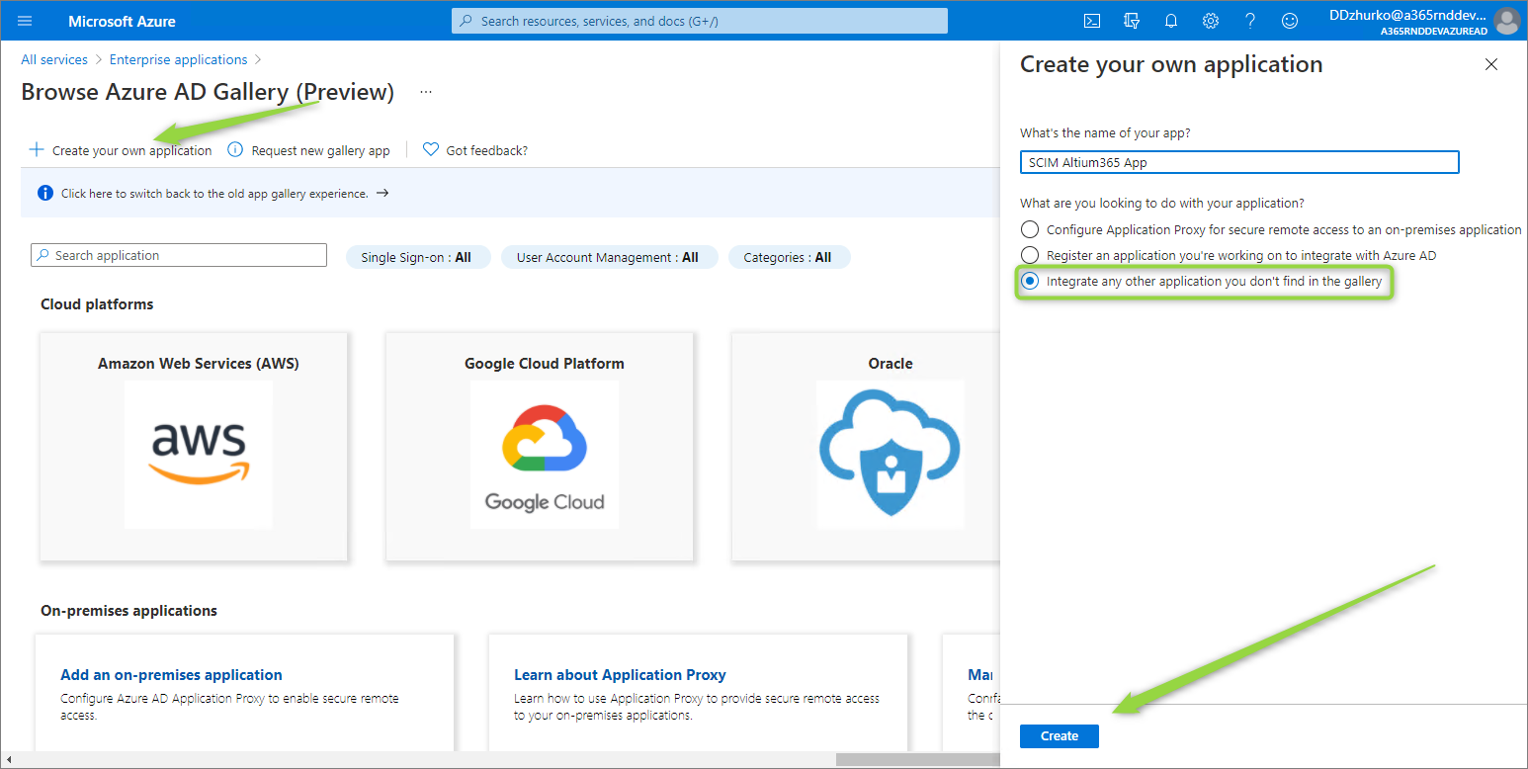
Task: Open the User Account Management filter
Action: (607, 257)
